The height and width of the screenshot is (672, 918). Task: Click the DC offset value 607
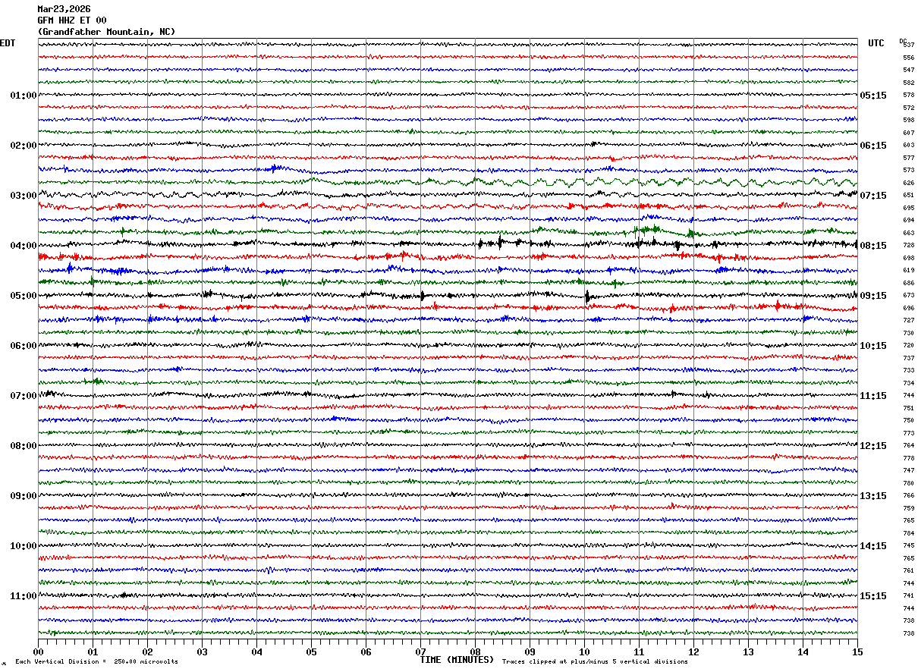point(908,133)
